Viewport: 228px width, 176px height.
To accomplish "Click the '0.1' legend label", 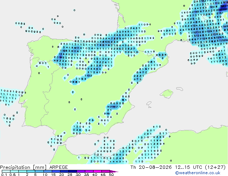I will pos(4,175).
